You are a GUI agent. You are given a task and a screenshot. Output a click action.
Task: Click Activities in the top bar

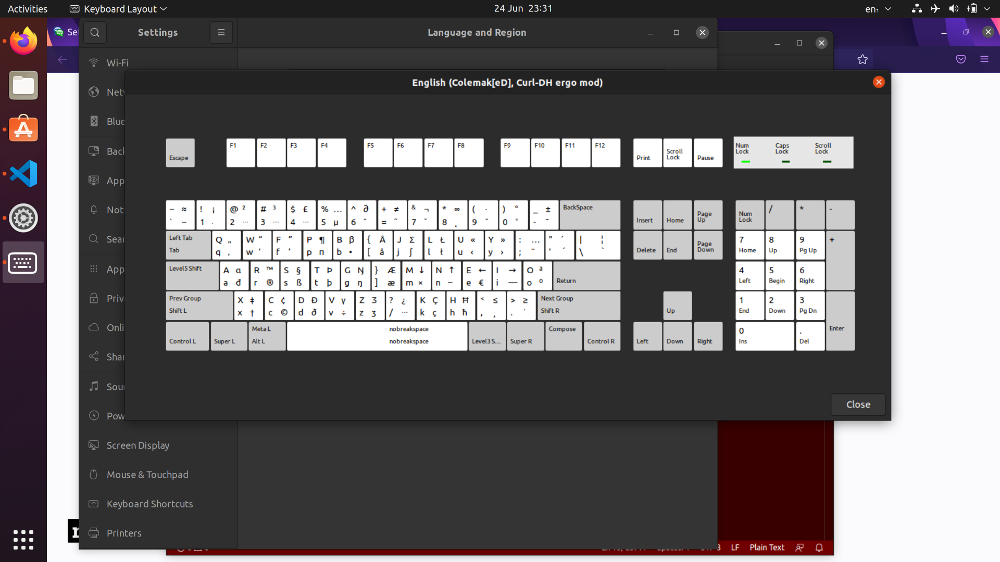28,9
